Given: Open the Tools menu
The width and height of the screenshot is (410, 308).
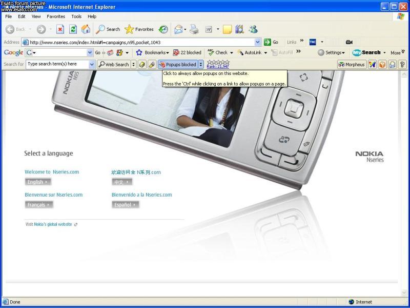Looking at the screenshot, I should [76, 16].
